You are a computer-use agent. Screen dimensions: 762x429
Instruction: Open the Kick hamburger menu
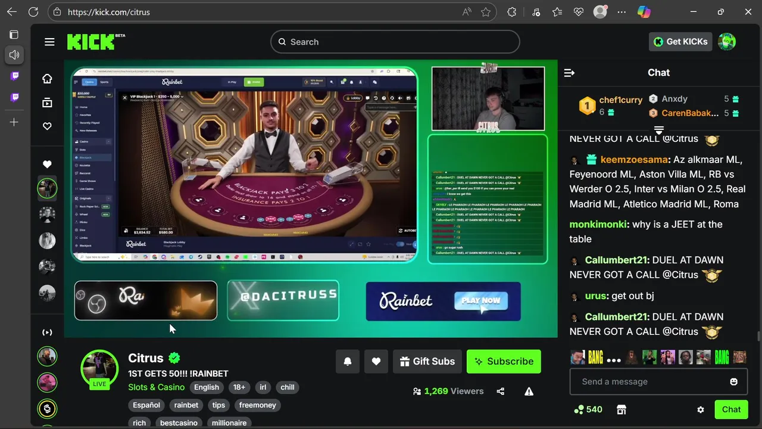pyautogui.click(x=49, y=42)
